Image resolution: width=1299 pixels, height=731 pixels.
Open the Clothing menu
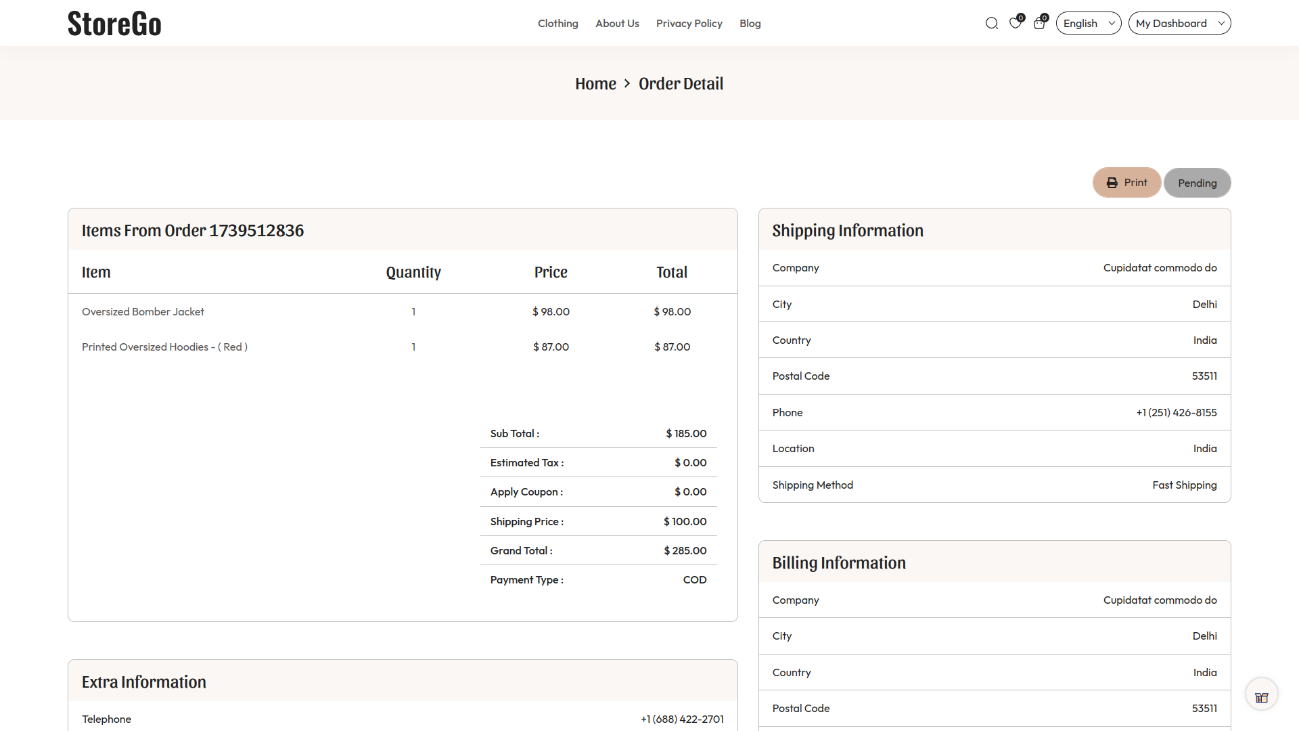557,22
